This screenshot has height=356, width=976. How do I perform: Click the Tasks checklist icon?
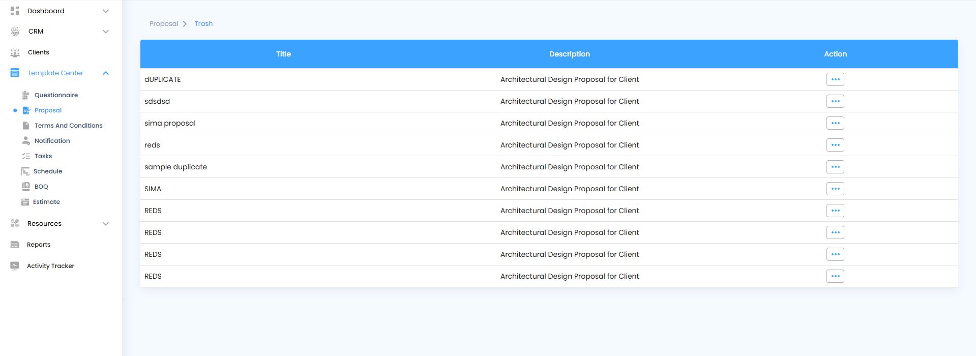point(26,156)
